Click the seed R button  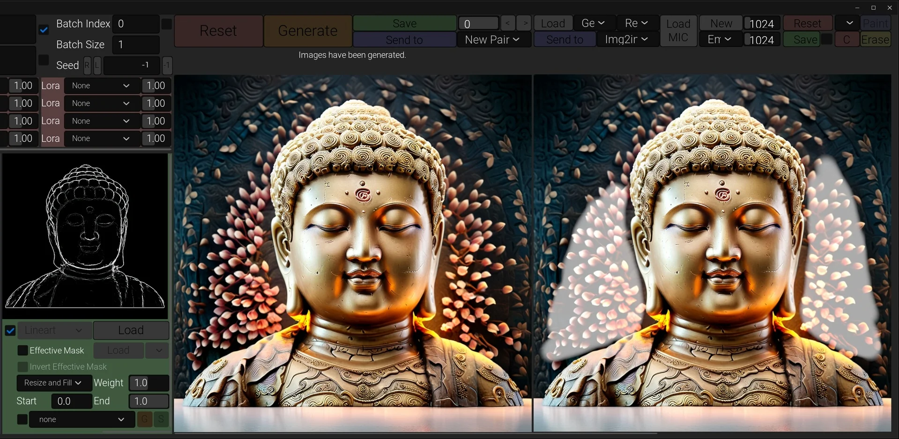pos(87,66)
